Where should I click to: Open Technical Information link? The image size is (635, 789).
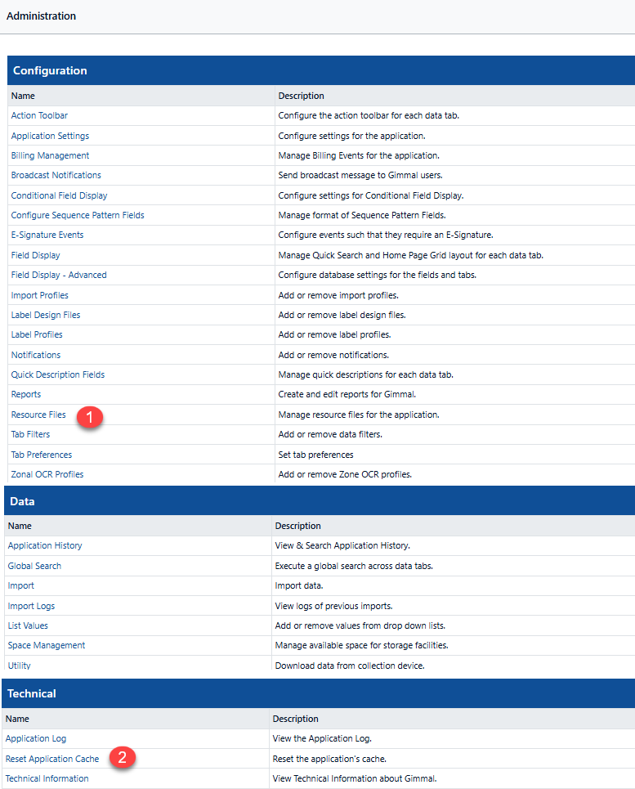pos(47,778)
